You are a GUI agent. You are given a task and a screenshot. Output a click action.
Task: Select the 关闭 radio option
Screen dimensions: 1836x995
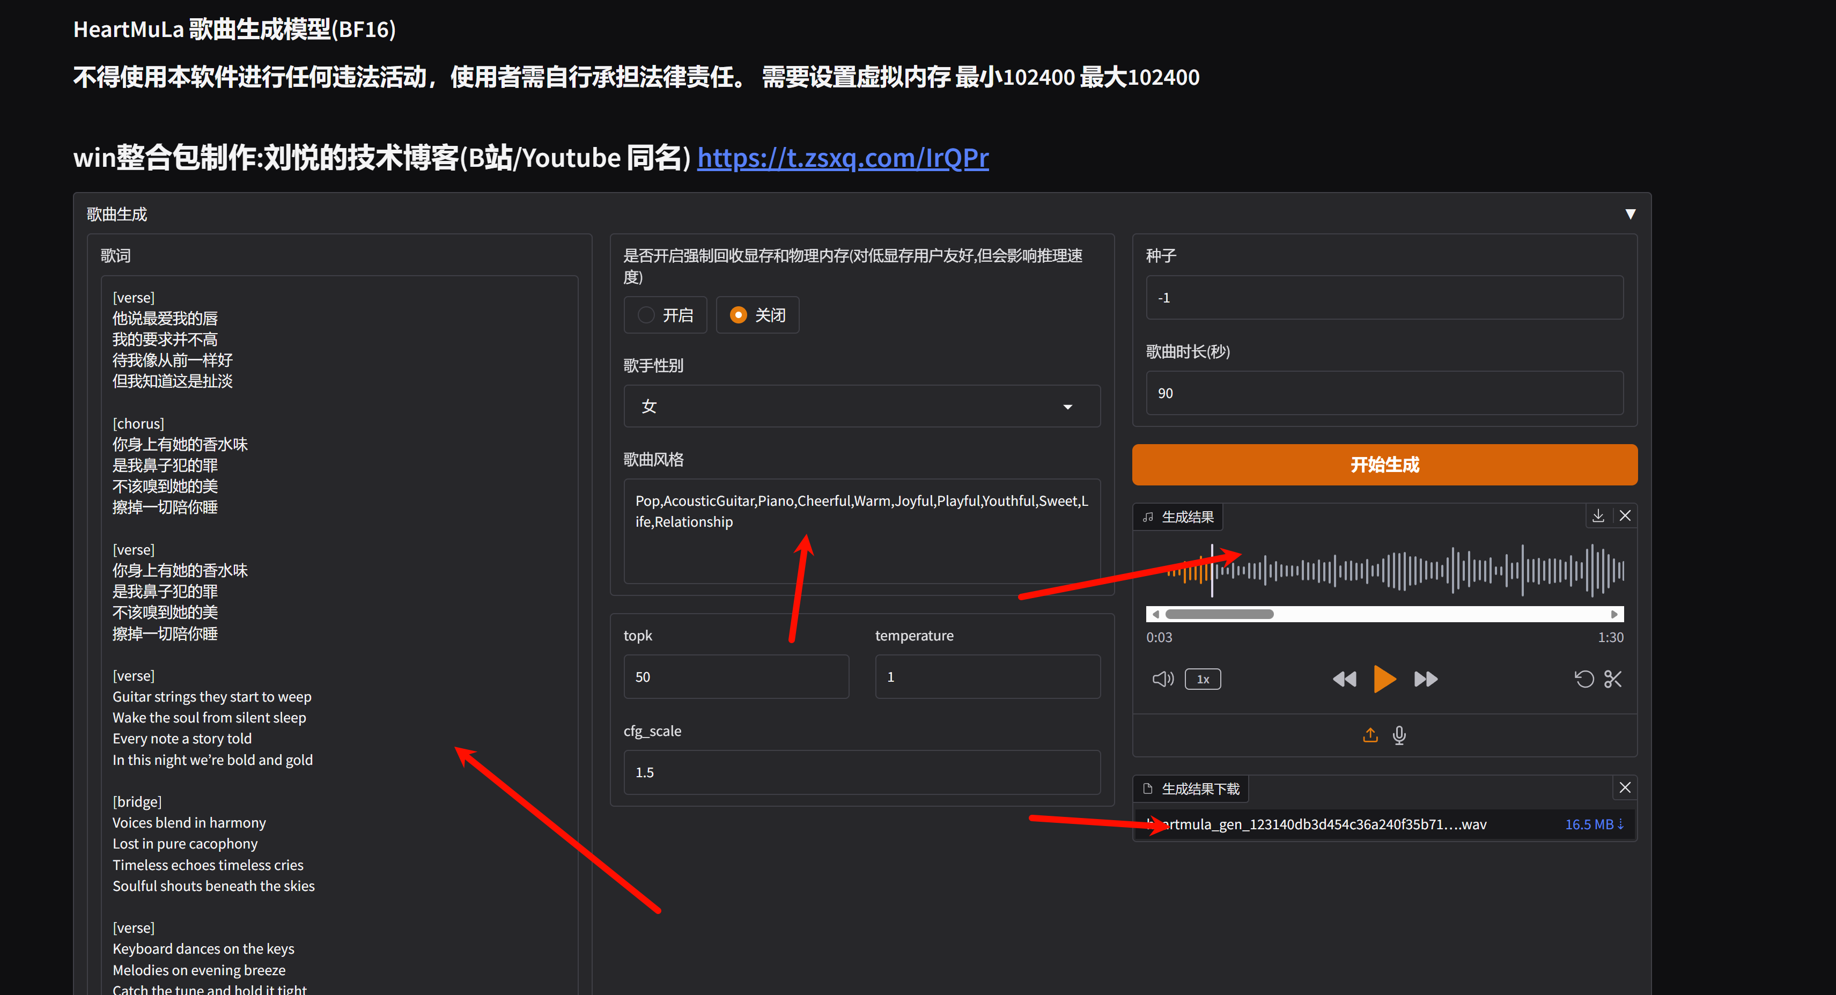739,315
